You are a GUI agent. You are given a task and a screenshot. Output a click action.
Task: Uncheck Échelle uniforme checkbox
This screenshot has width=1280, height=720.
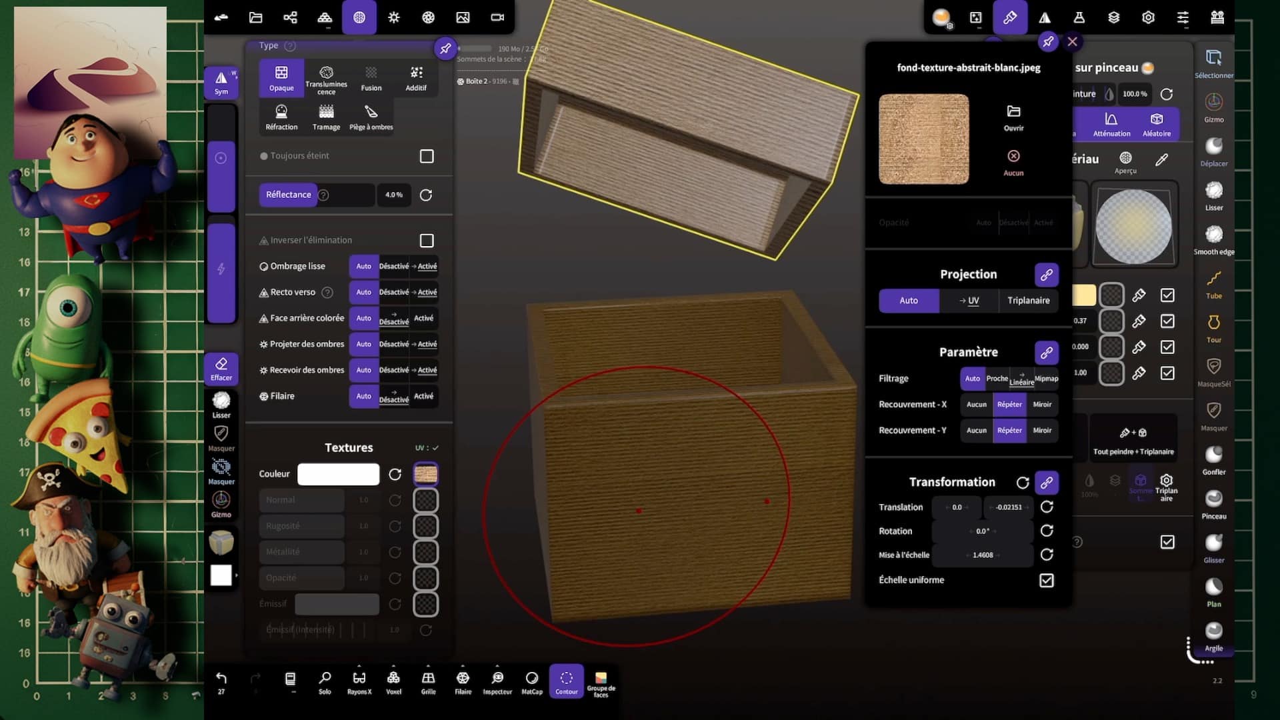(1047, 580)
